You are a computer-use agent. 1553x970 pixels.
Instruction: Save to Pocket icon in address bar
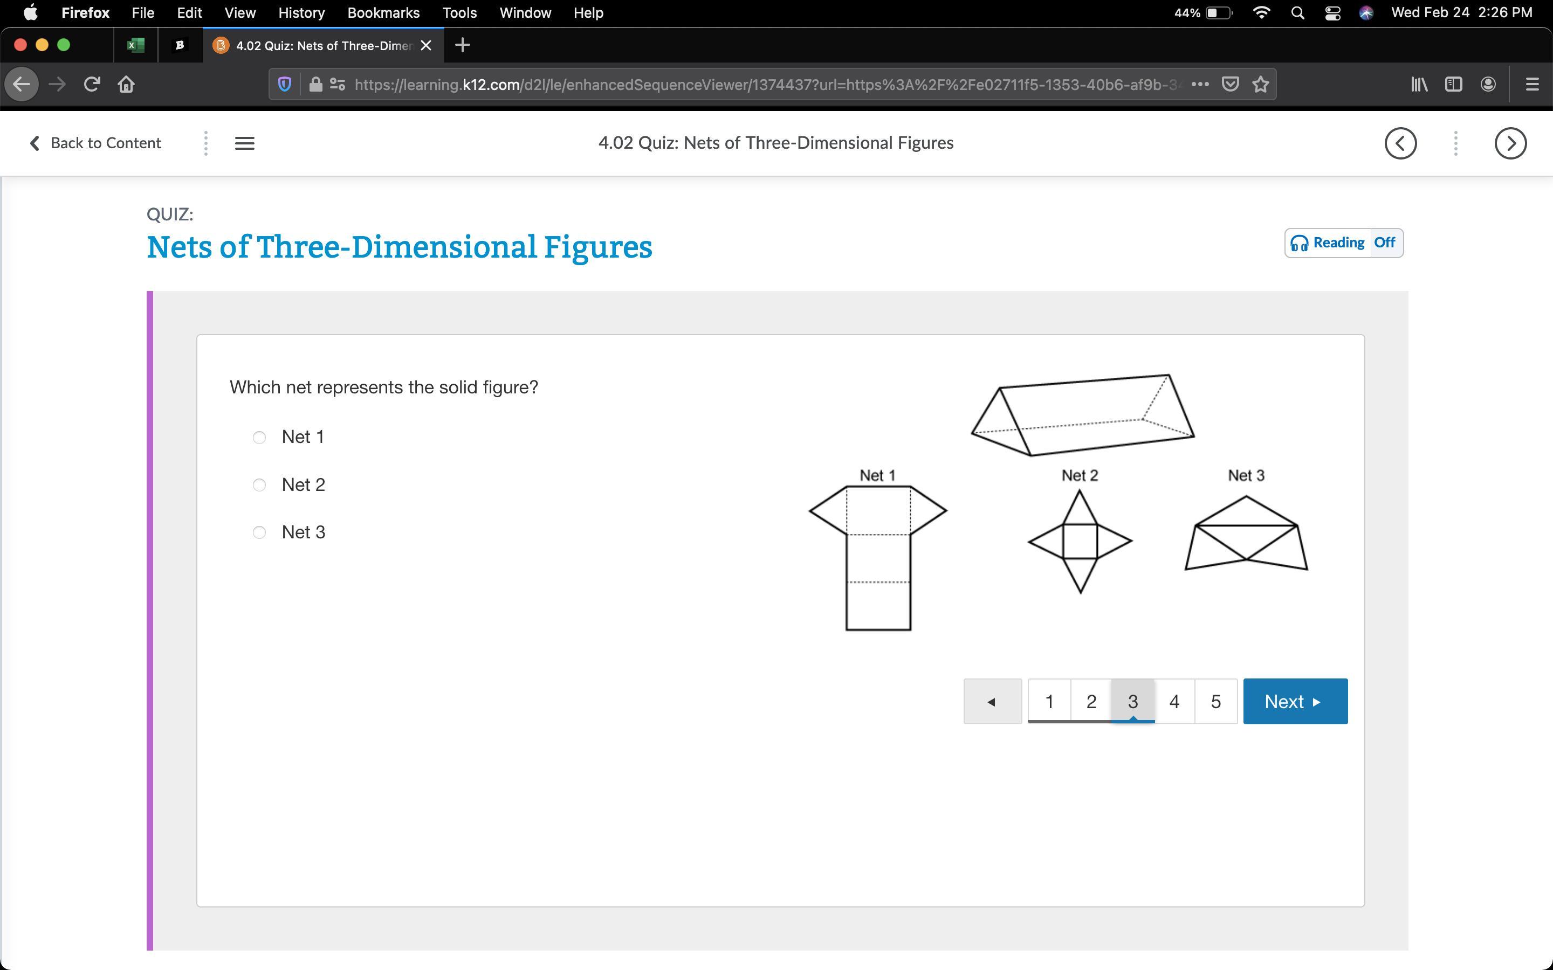point(1229,84)
